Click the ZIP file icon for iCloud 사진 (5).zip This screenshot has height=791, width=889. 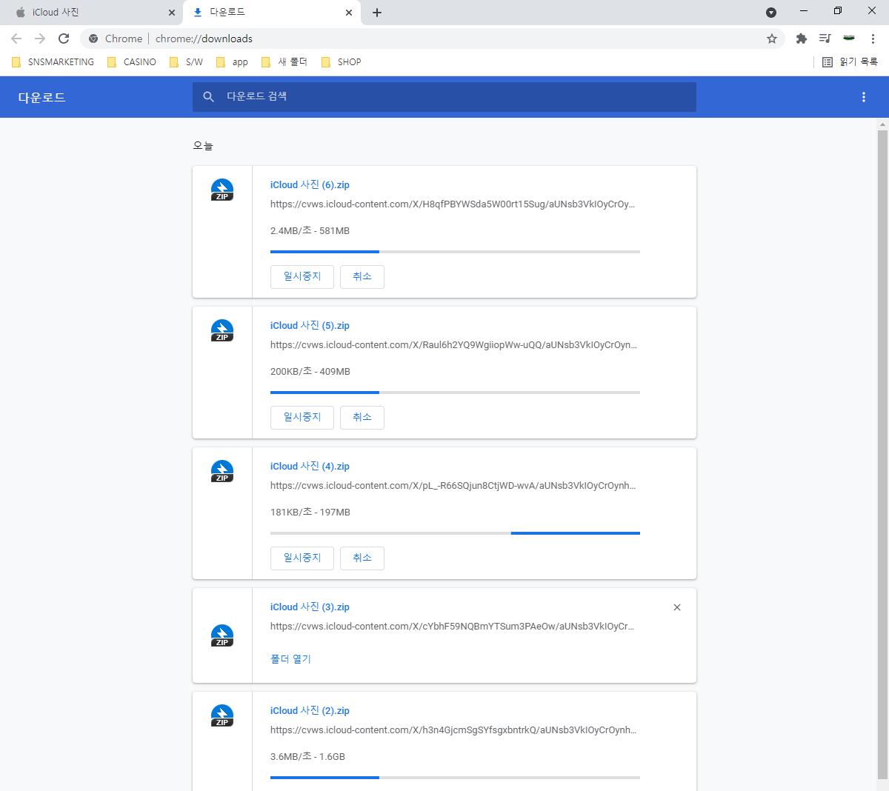[x=222, y=331]
